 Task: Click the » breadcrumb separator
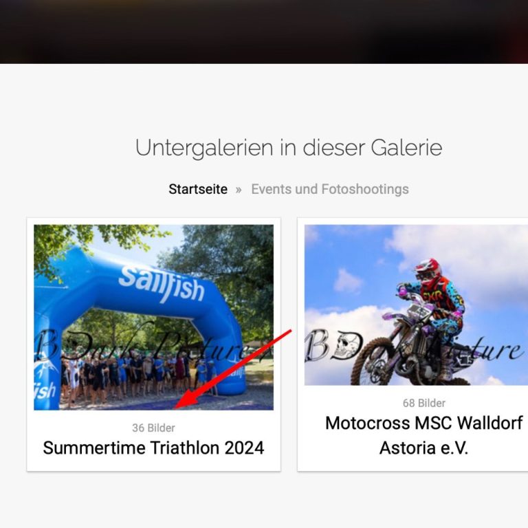(239, 190)
